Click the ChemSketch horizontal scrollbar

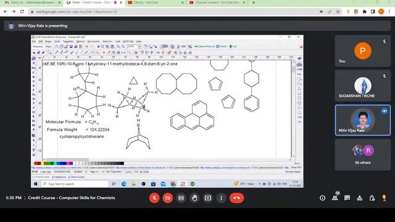tap(167, 160)
